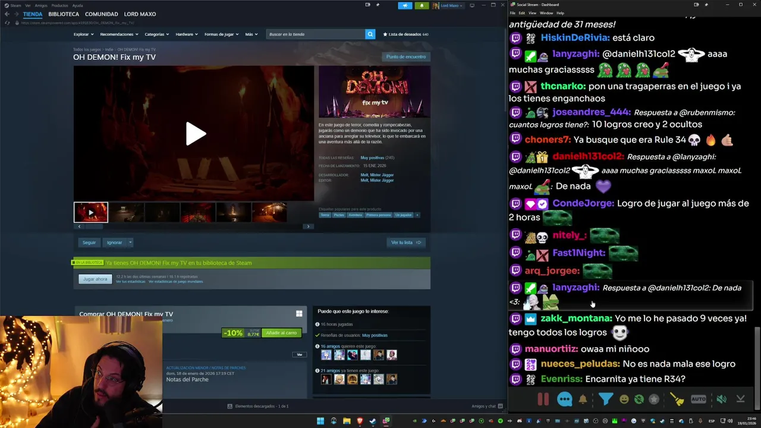Click the gray star icon in Social Stream toolbar
This screenshot has width=761, height=428.
coord(654,399)
